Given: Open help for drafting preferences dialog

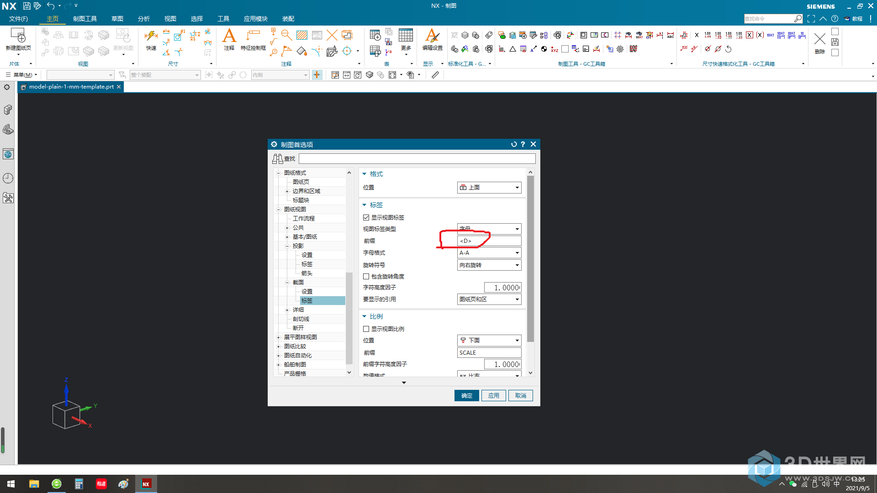Looking at the screenshot, I should (523, 144).
